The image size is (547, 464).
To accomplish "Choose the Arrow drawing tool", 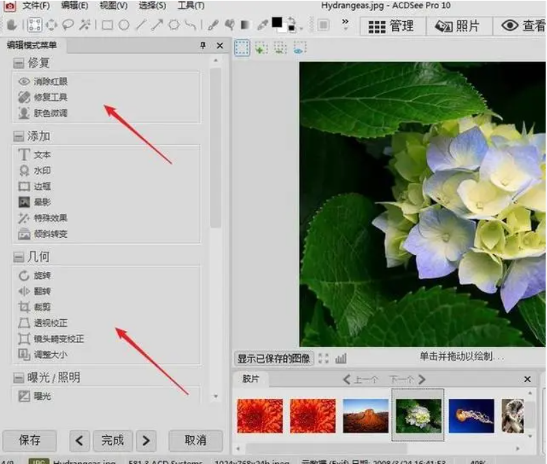I will click(157, 25).
